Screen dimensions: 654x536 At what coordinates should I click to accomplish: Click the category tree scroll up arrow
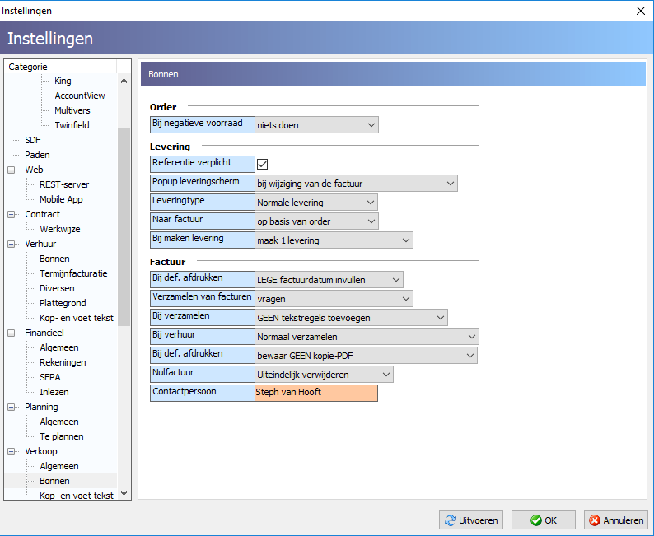point(124,81)
